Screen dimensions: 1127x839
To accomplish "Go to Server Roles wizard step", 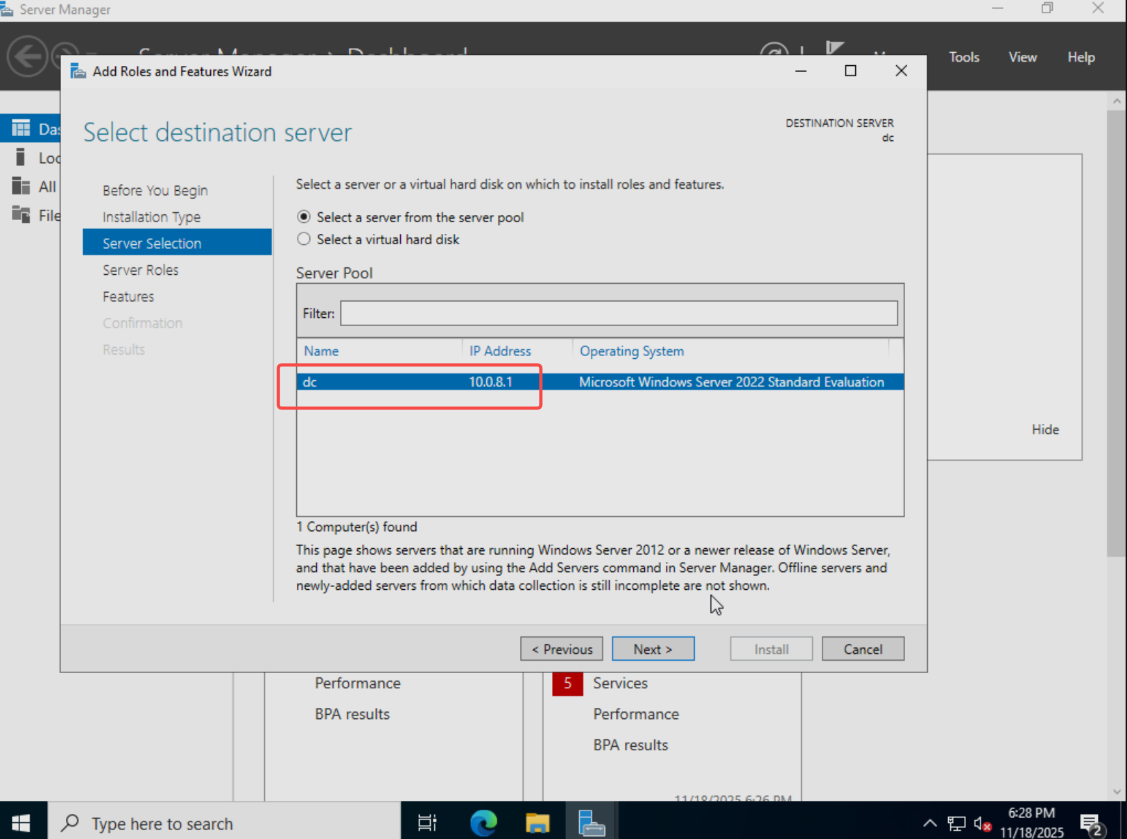I will tap(141, 269).
